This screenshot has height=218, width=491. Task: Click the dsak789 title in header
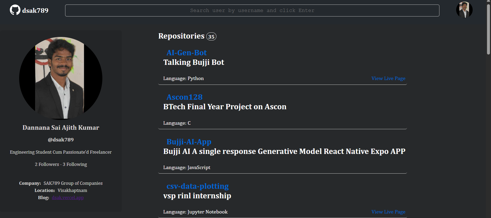(x=35, y=11)
